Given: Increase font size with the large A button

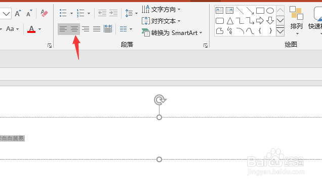Looking at the screenshot, I should pyautogui.click(x=18, y=13).
